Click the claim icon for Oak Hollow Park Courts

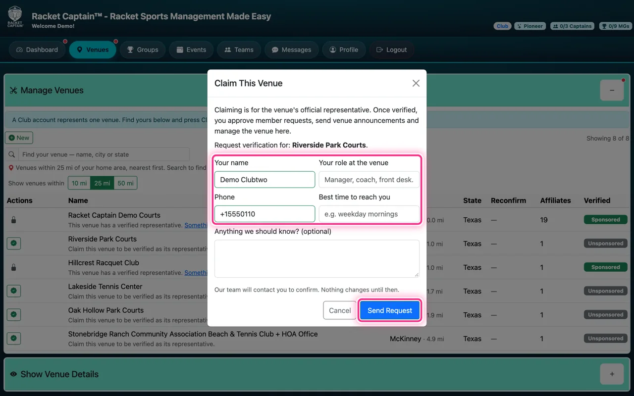14,315
